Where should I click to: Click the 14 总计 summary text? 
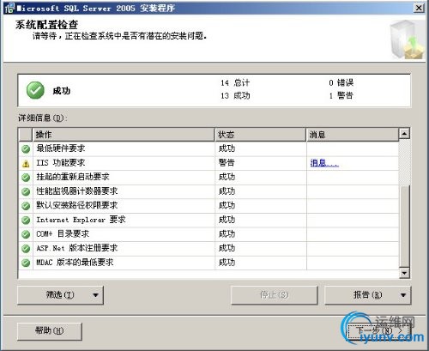(x=235, y=83)
